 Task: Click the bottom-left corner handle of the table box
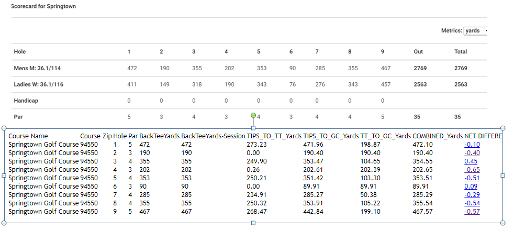pyautogui.click(x=4, y=223)
